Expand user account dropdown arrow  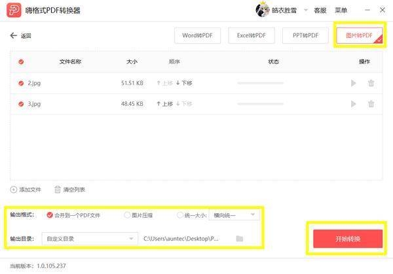305,10
